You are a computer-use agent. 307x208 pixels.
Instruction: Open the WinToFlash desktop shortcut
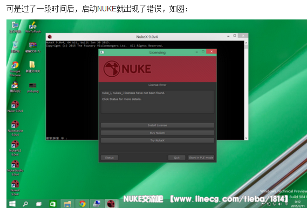click(x=33, y=27)
